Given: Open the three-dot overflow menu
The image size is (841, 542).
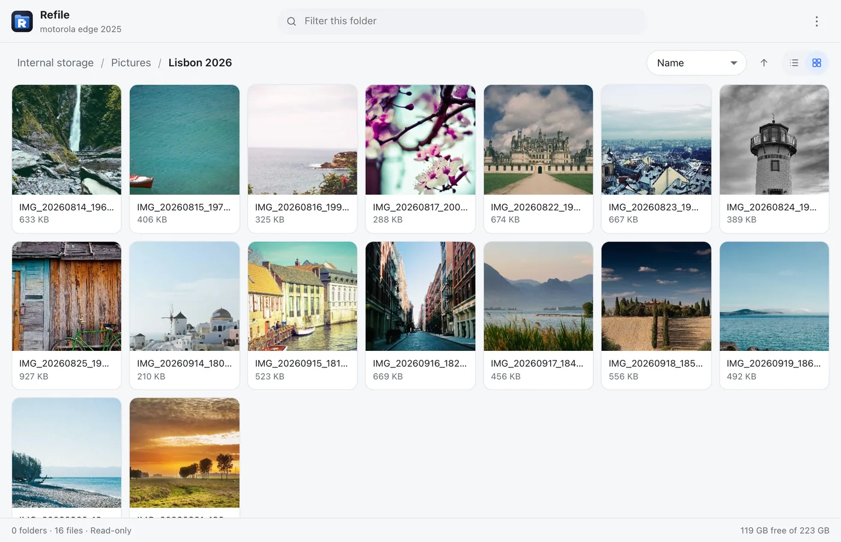Looking at the screenshot, I should (816, 22).
